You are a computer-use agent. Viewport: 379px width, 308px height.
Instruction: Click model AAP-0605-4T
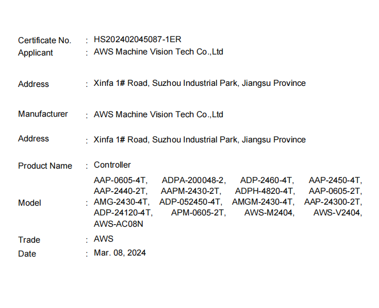pyautogui.click(x=121, y=180)
